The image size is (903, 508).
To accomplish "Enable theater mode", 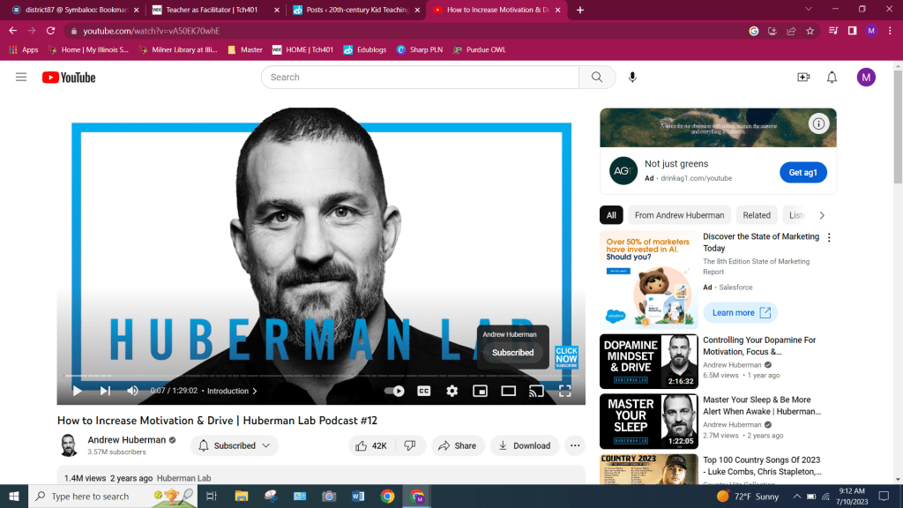I will coord(509,391).
